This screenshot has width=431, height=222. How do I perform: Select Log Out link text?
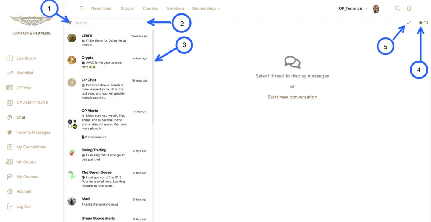pos(24,206)
